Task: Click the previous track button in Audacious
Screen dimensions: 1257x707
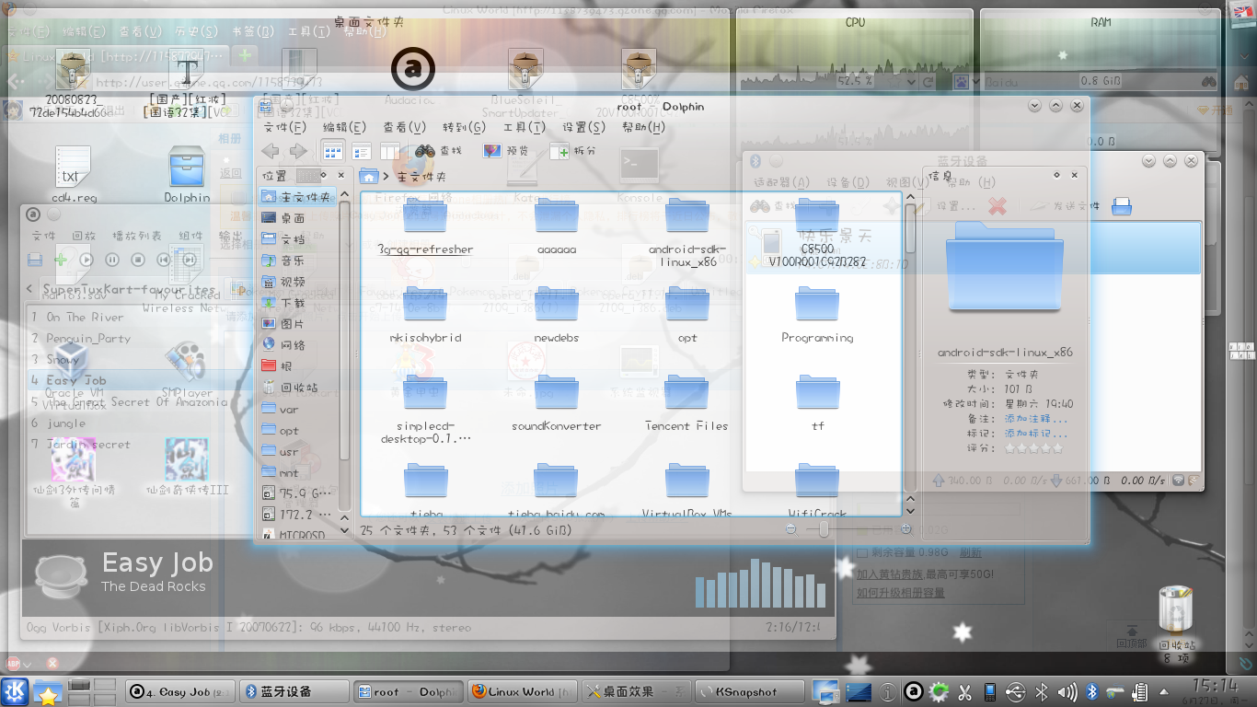Action: [x=163, y=260]
